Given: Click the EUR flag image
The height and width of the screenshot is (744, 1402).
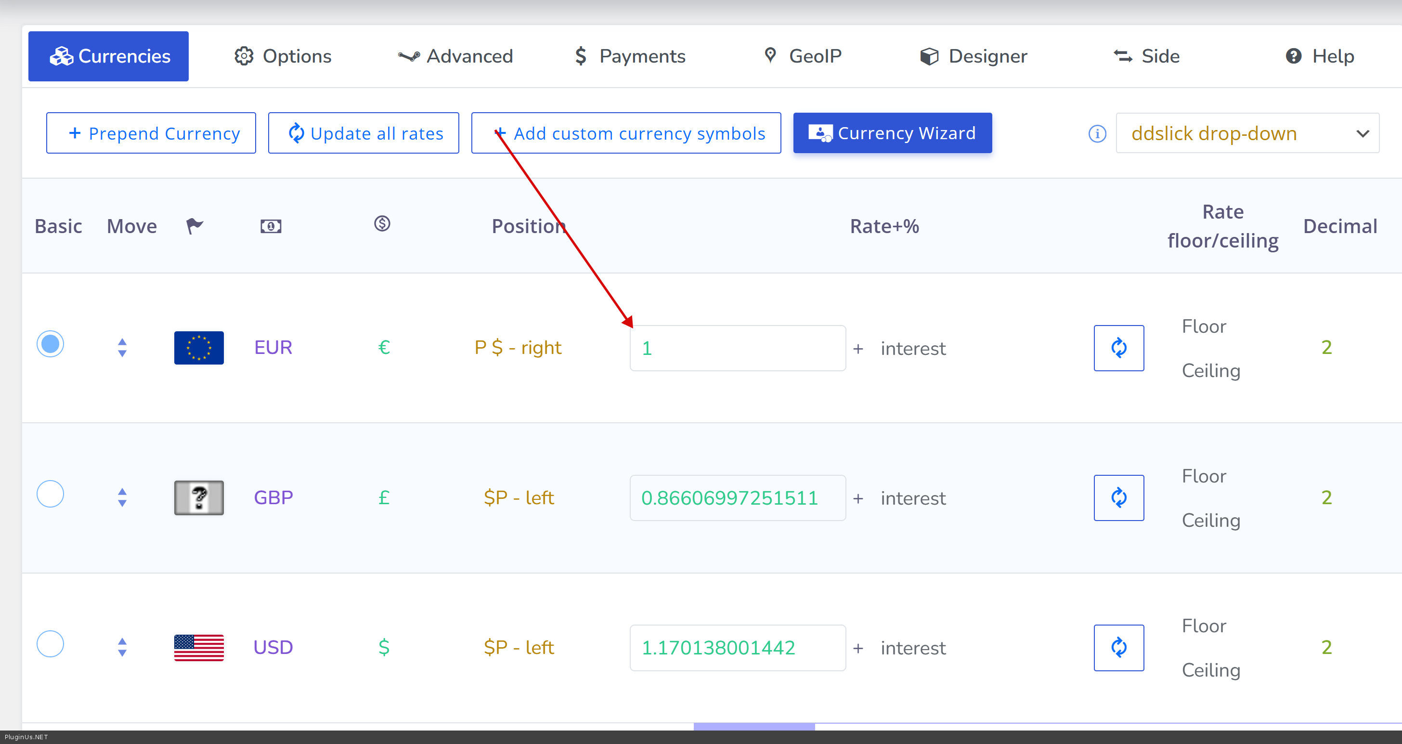Looking at the screenshot, I should pyautogui.click(x=199, y=348).
